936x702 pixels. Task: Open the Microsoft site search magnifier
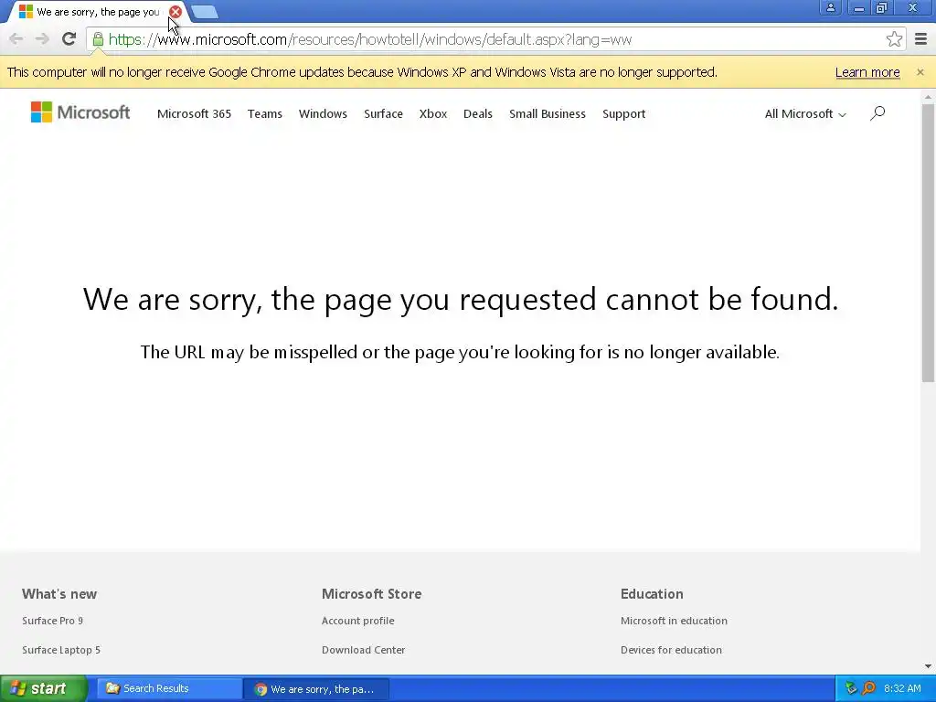click(x=877, y=112)
